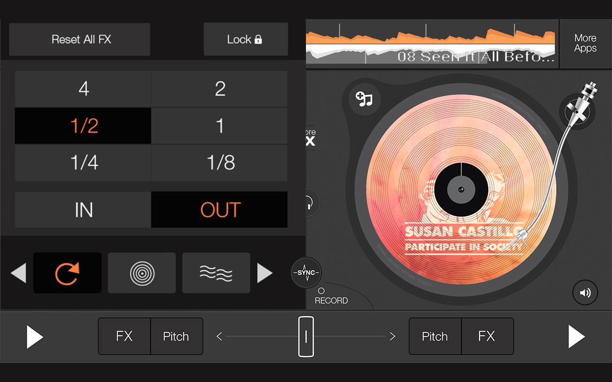Image resolution: width=612 pixels, height=382 pixels.
Task: Nudge the crossfader using the right chevron
Action: (x=393, y=337)
